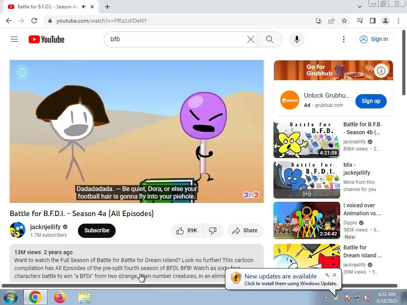The image size is (407, 305).
Task: Toggle Chrome side panel
Action: [373, 21]
